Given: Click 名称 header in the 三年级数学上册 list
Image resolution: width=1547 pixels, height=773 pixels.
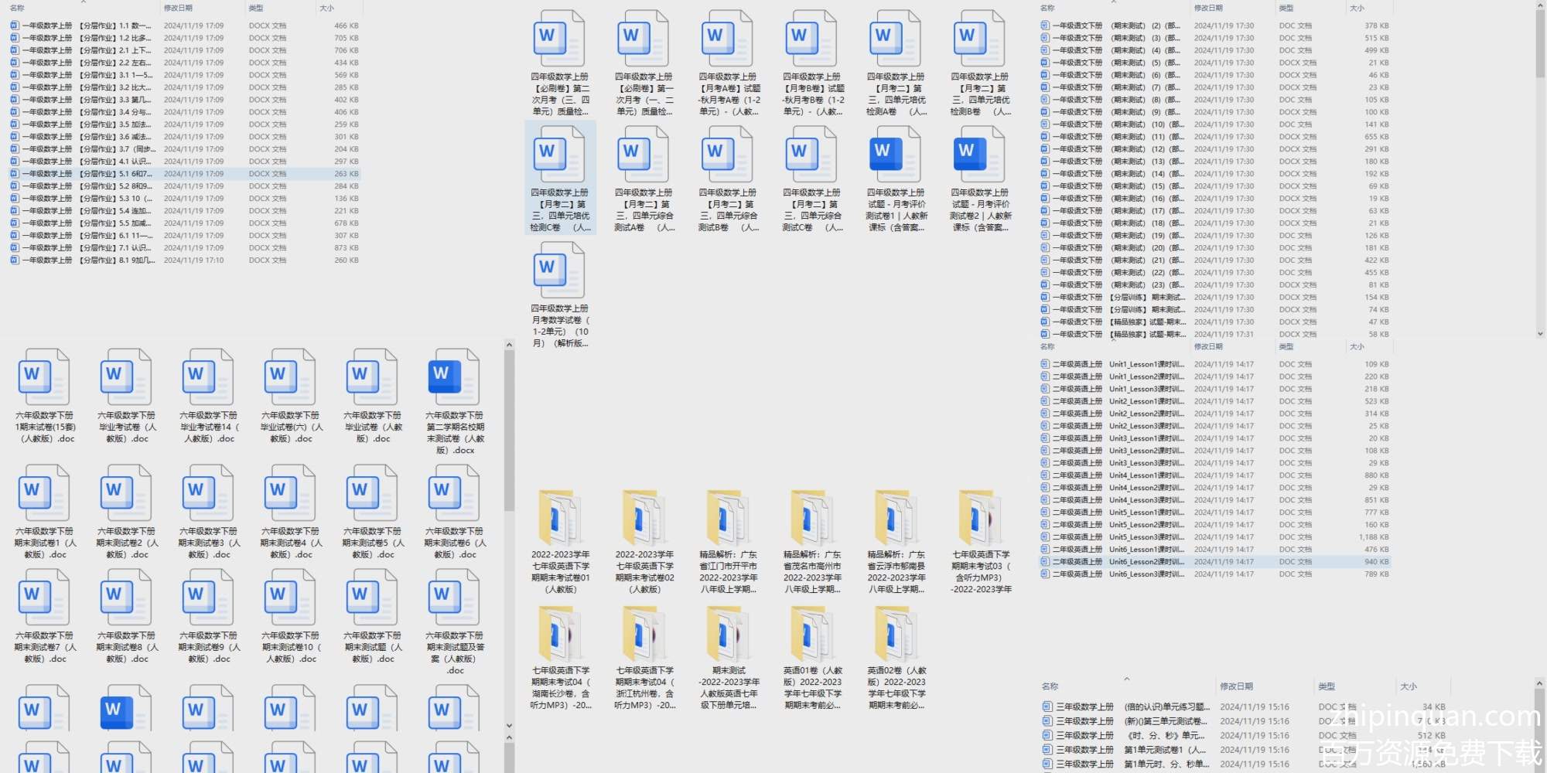Looking at the screenshot, I should (1050, 686).
